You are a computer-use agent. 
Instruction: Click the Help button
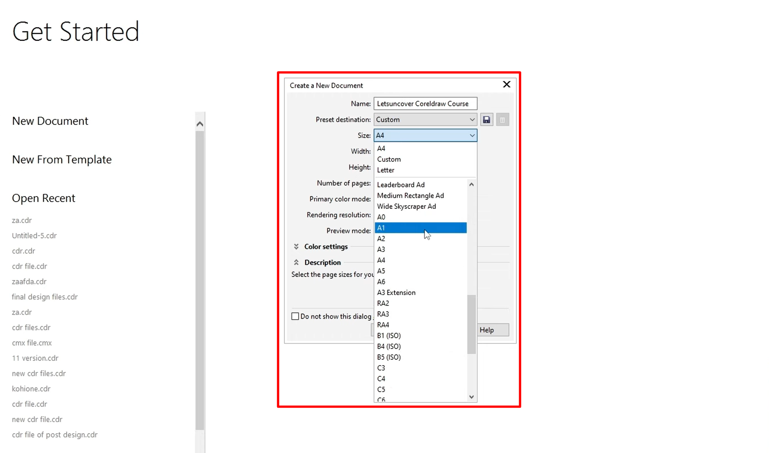[493, 330]
